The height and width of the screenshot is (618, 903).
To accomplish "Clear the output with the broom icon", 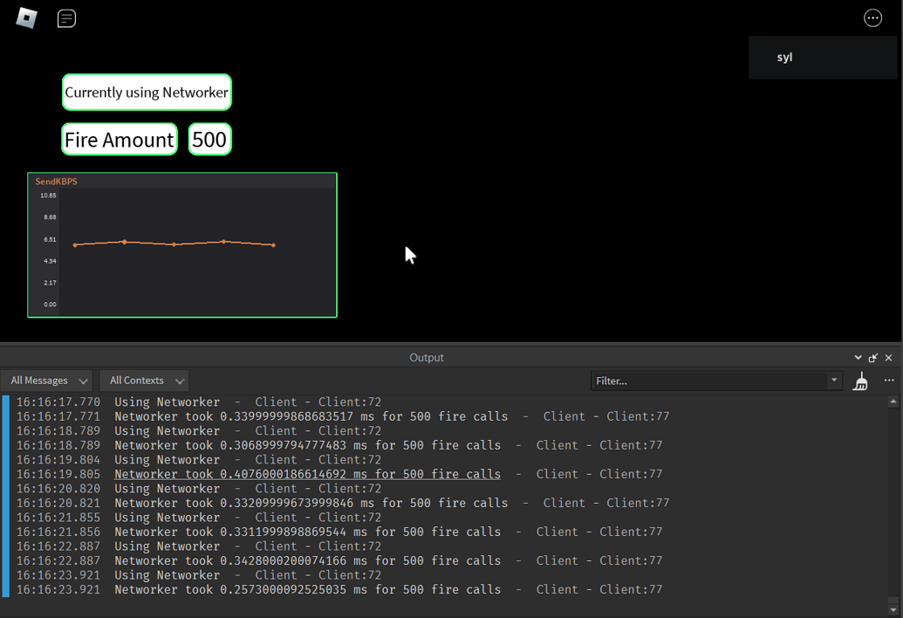I will coord(860,381).
